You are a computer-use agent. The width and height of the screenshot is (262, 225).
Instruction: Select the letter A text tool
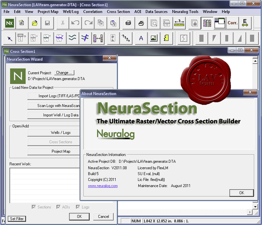[141, 38]
